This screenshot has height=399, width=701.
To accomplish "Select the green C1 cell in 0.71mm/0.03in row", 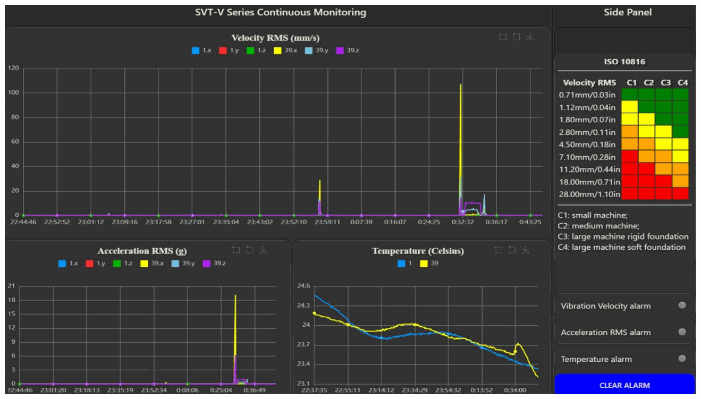I will coord(631,95).
